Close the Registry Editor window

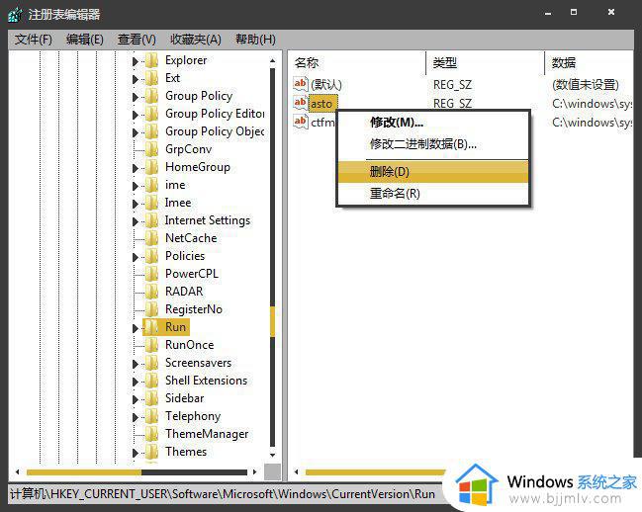pyautogui.click(x=611, y=12)
